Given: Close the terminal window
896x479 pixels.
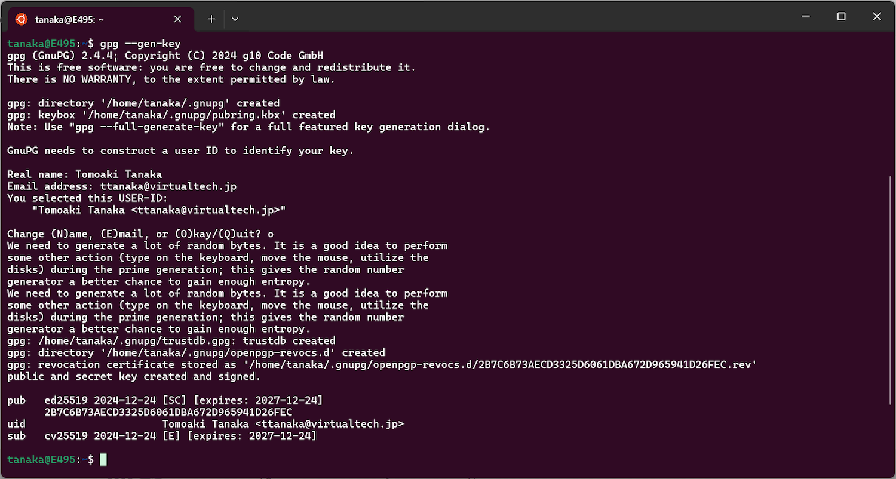Looking at the screenshot, I should 877,17.
